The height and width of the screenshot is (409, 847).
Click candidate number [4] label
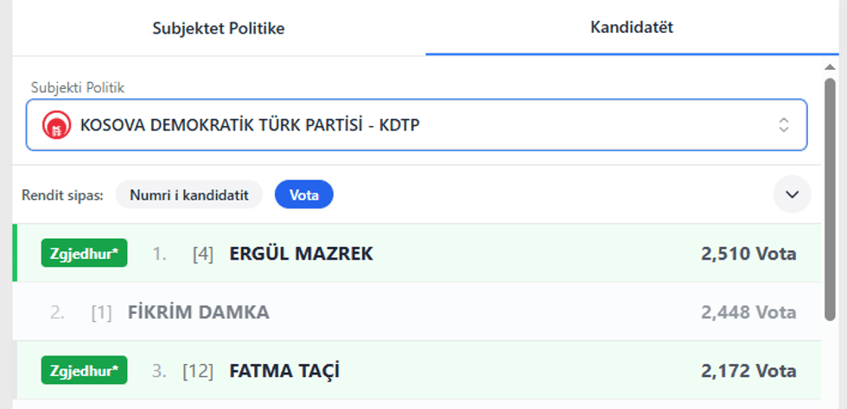[203, 254]
